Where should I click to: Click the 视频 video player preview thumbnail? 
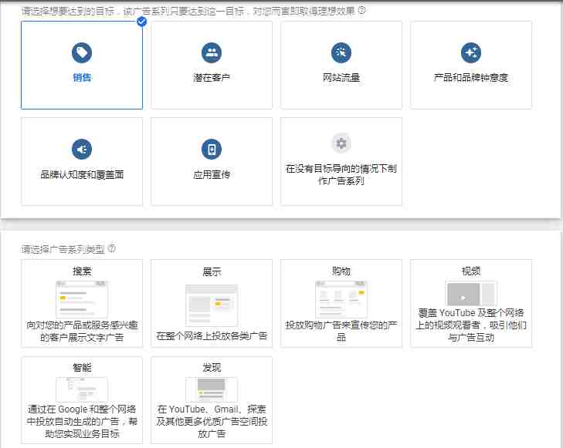pyautogui.click(x=471, y=293)
